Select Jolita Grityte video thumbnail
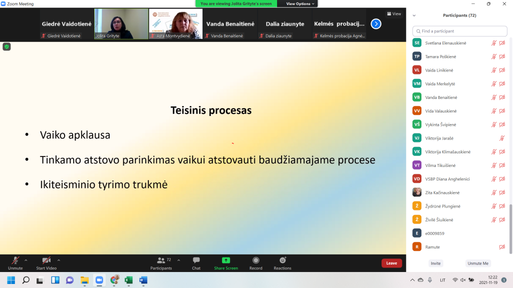This screenshot has height=288, width=513. pyautogui.click(x=121, y=24)
